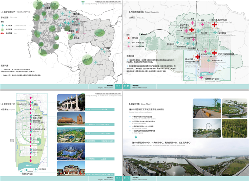249x181 pixels.
Task: Click the 'Main City' label
Action: pyautogui.click(x=140, y=17)
